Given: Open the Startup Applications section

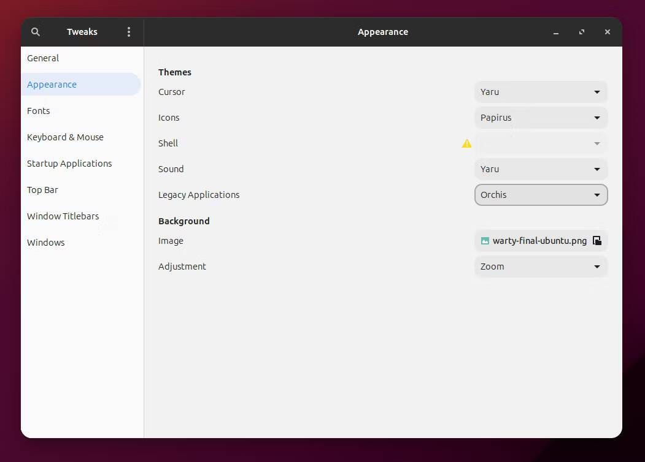Looking at the screenshot, I should point(69,164).
